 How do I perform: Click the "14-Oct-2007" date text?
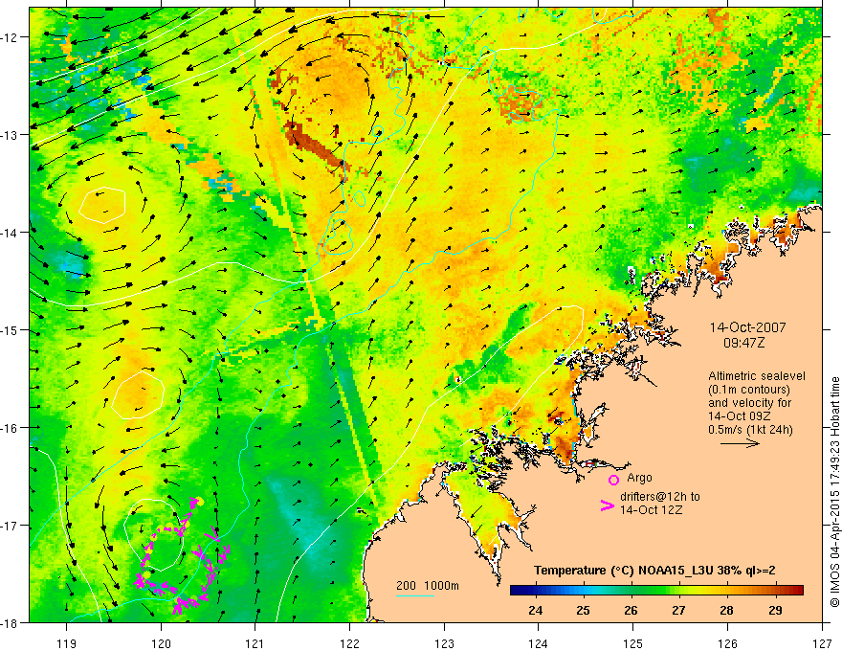pos(747,327)
